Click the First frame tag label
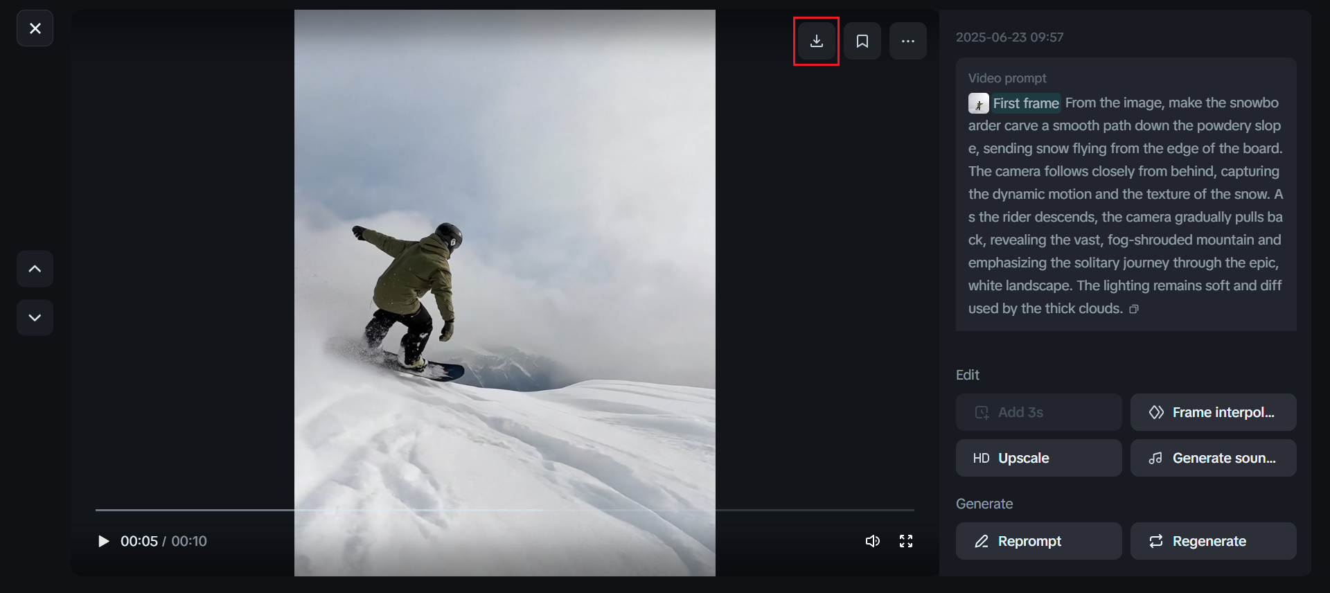Image resolution: width=1330 pixels, height=593 pixels. click(x=1026, y=103)
